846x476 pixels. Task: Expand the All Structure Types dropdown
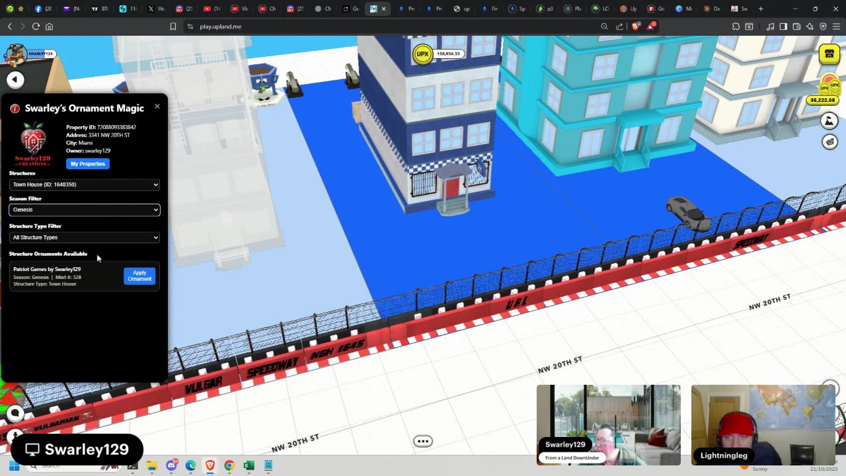point(85,237)
